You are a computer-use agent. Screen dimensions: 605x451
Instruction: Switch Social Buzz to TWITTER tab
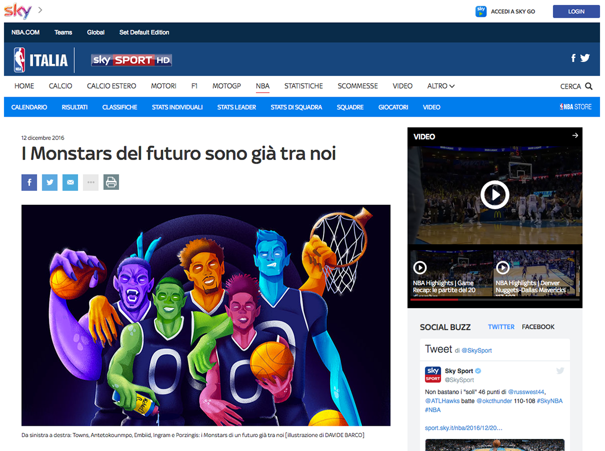501,327
